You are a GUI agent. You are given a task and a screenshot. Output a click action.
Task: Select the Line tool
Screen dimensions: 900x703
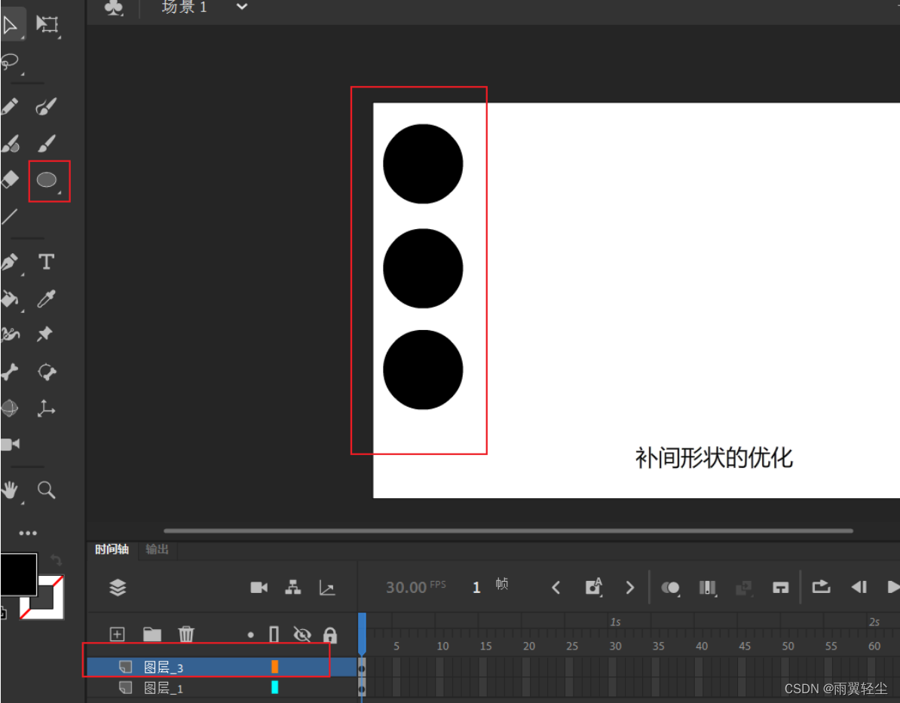10,216
